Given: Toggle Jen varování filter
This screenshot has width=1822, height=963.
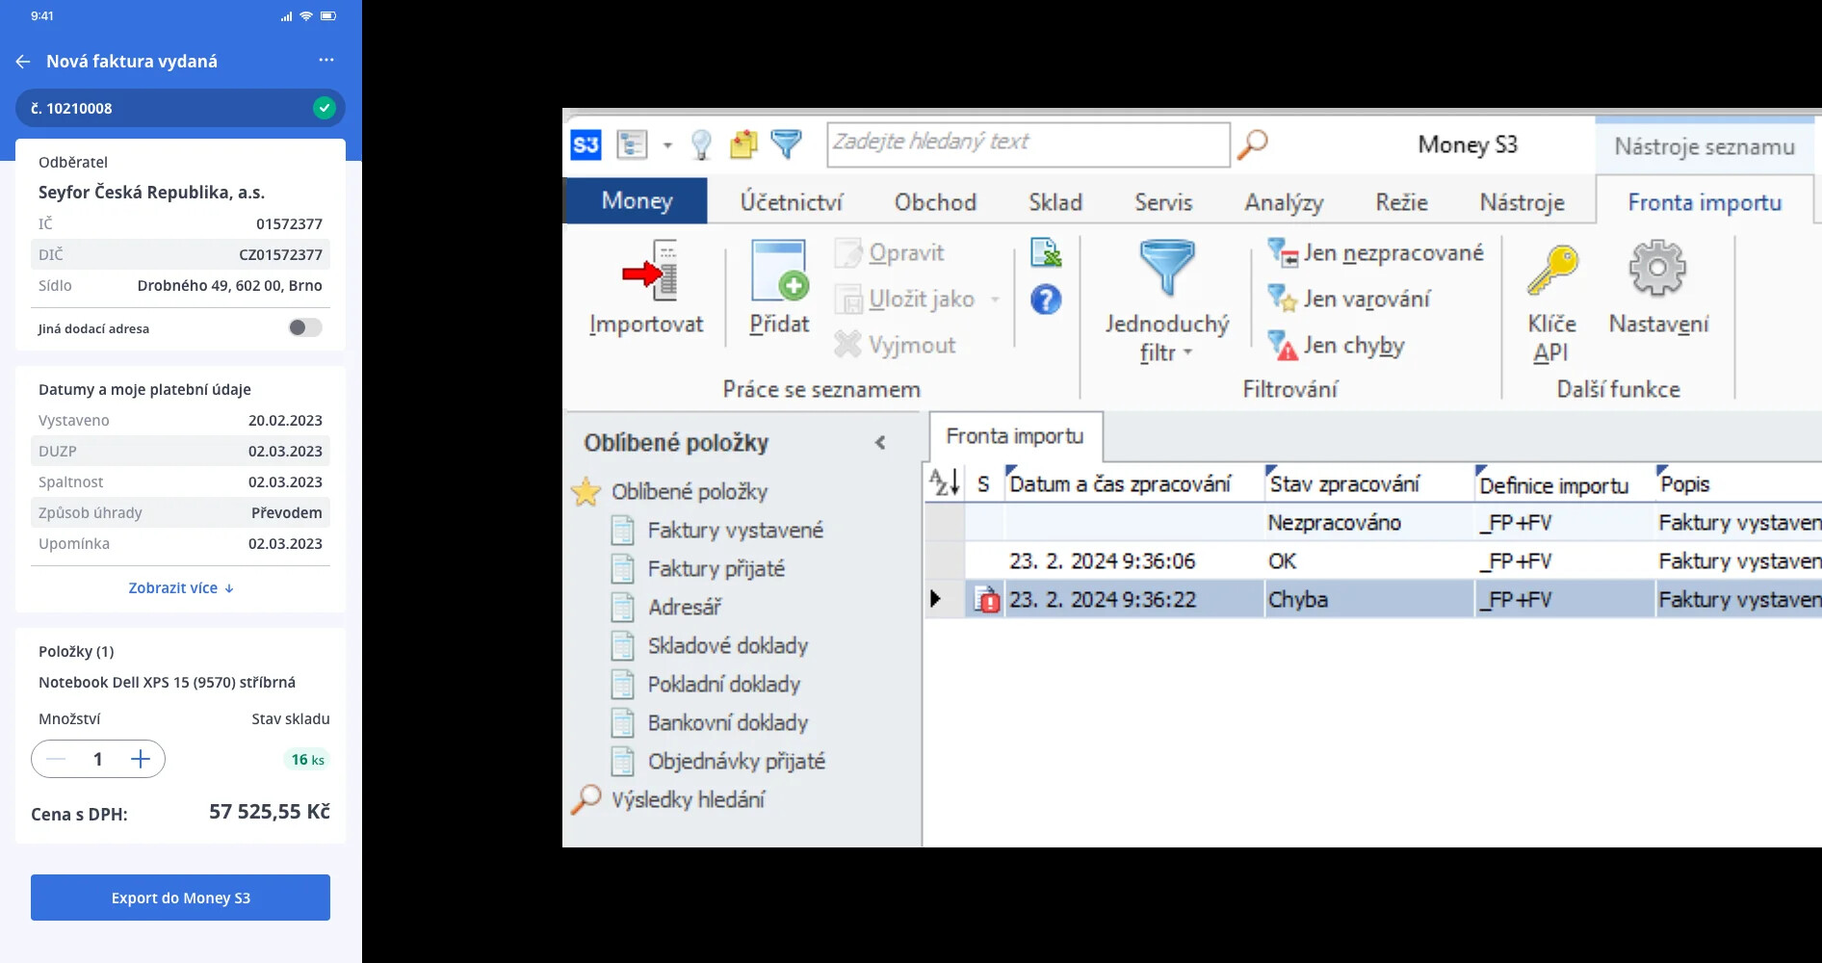Looking at the screenshot, I should click(1348, 299).
